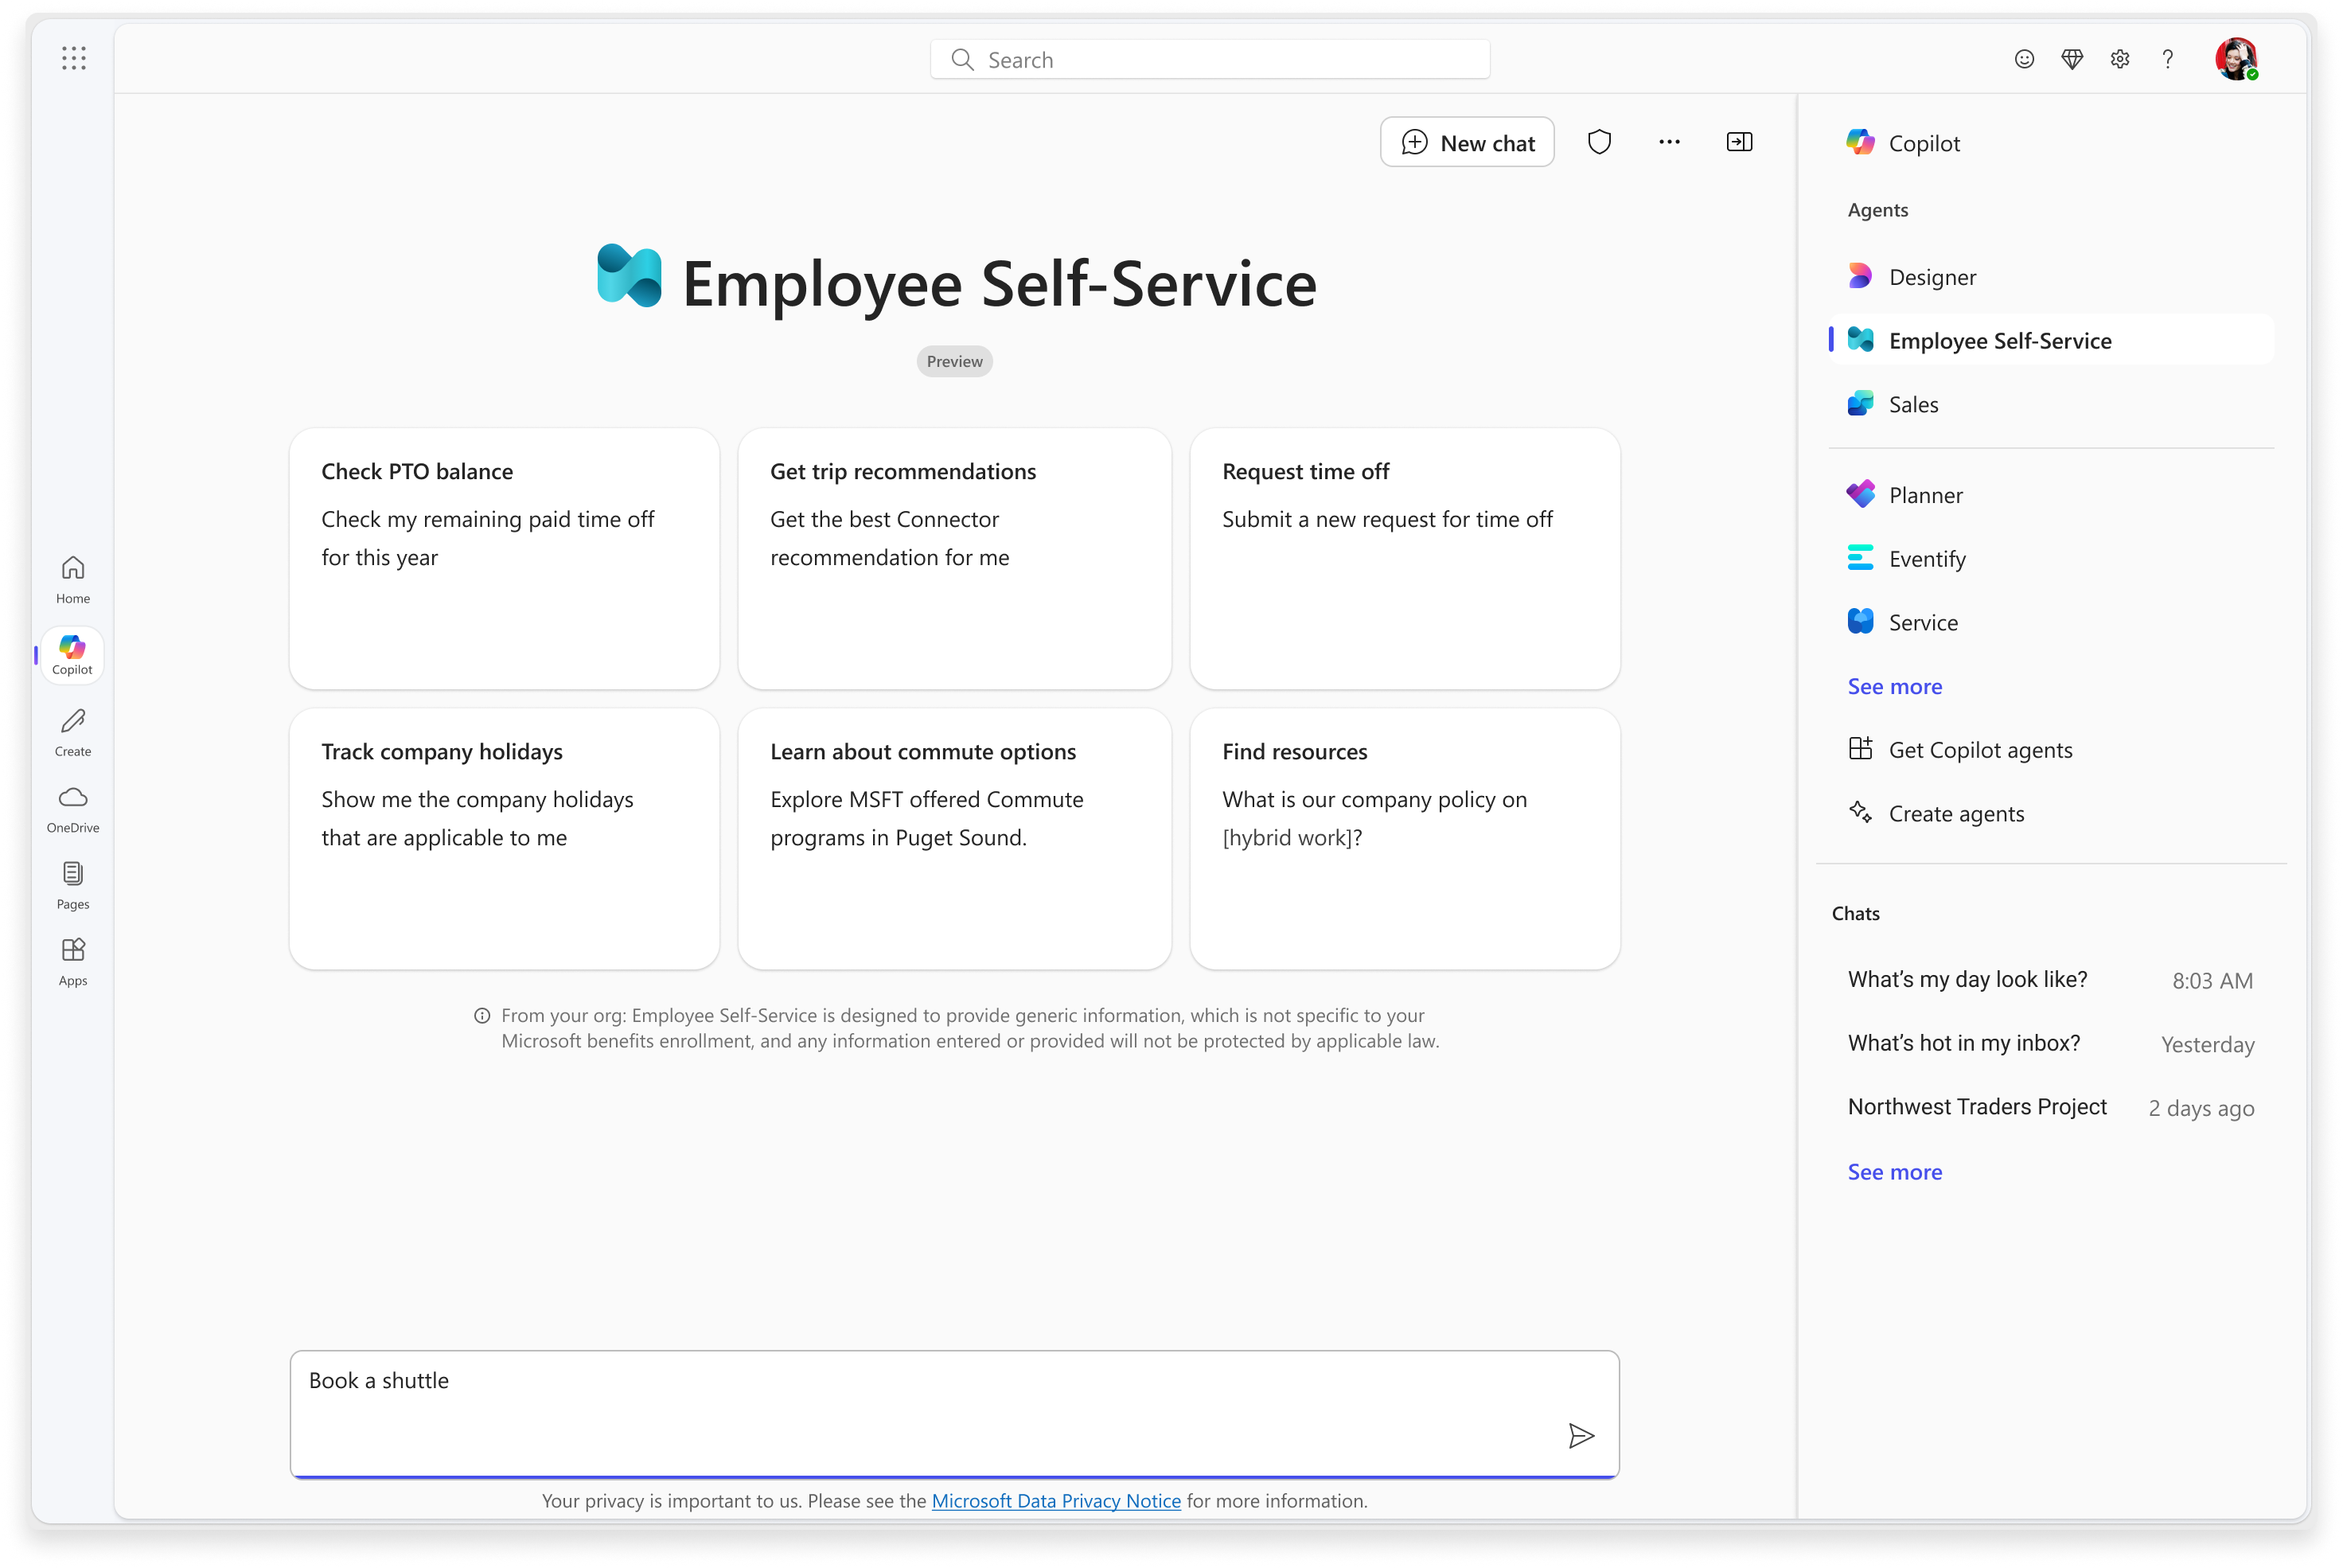Select the Get trip recommendations card
Image resolution: width=2343 pixels, height=1568 pixels.
[954, 559]
